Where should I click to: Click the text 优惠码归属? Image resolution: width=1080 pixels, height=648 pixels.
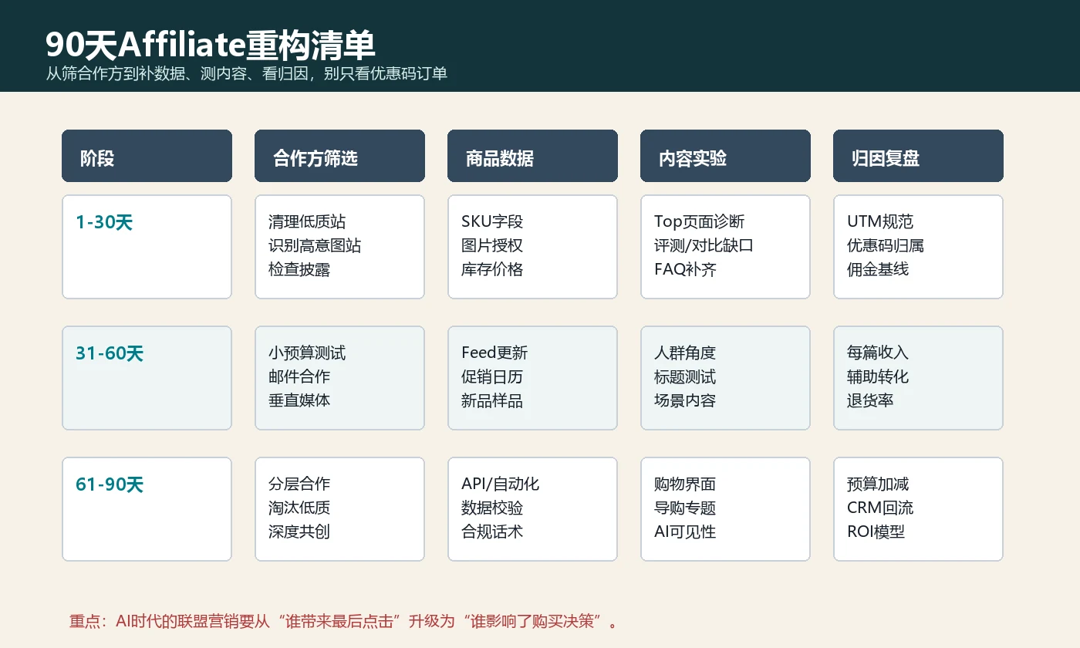[x=886, y=245]
